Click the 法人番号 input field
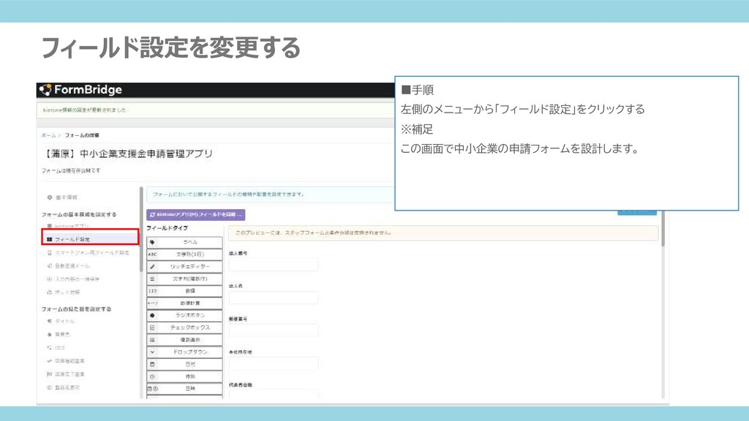 pos(274,265)
